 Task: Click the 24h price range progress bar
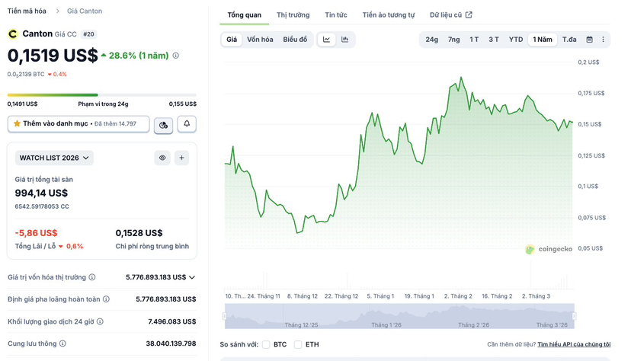[102, 95]
